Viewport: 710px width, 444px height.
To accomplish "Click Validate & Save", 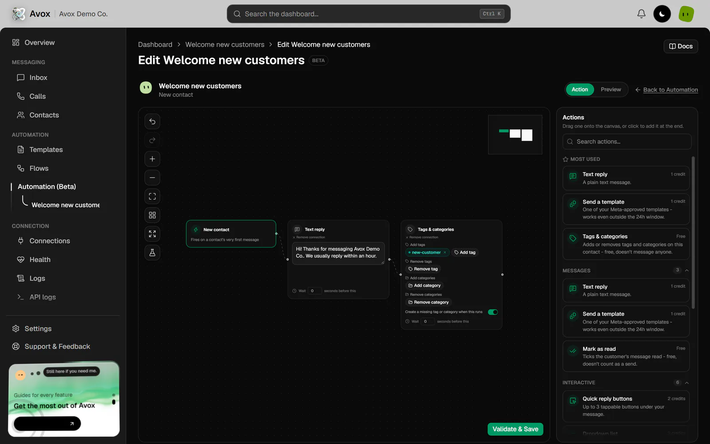I will 515,429.
